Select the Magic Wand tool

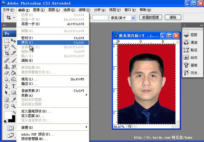tap(13, 47)
